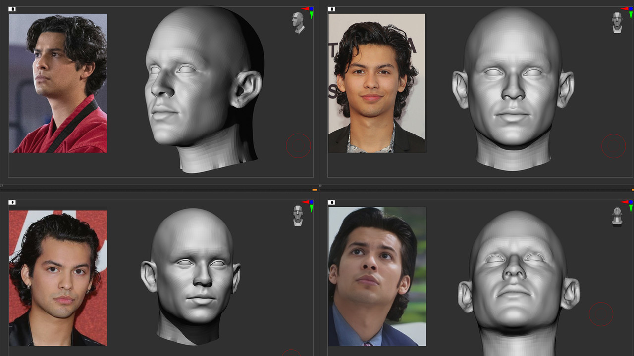The image size is (634, 356).
Task: Click the head sculpt in bottom-left viewport
Action: tap(191, 276)
